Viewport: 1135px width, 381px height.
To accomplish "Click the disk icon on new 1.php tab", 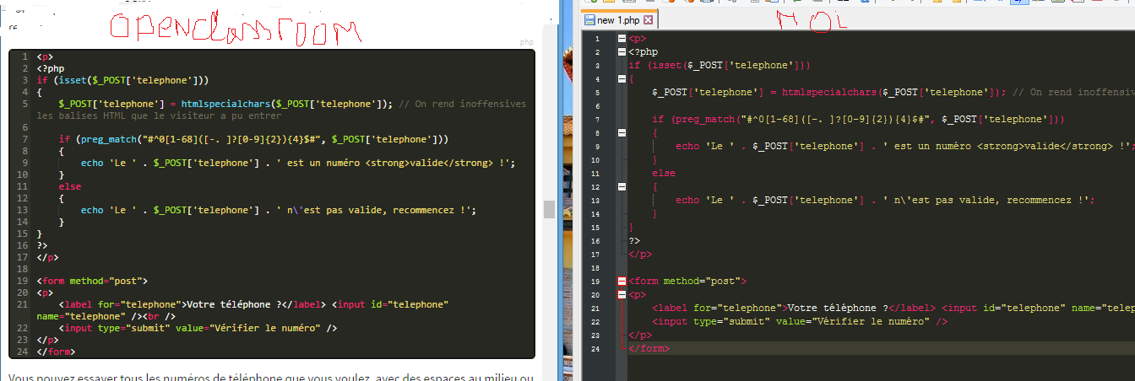I will click(x=589, y=20).
